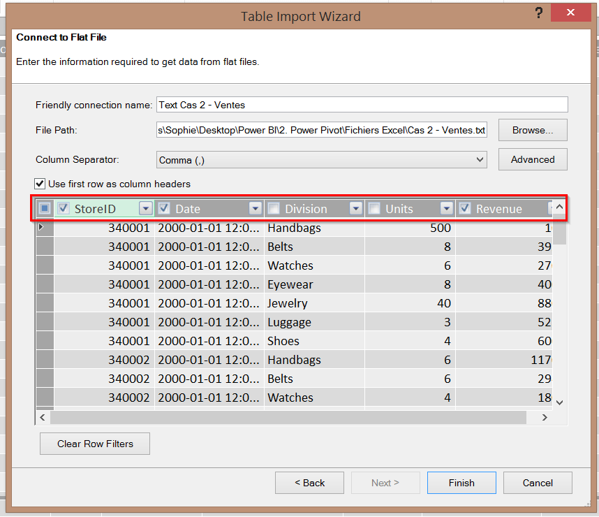Toggle Use first row as column headers
The width and height of the screenshot is (599, 517).
pyautogui.click(x=40, y=184)
